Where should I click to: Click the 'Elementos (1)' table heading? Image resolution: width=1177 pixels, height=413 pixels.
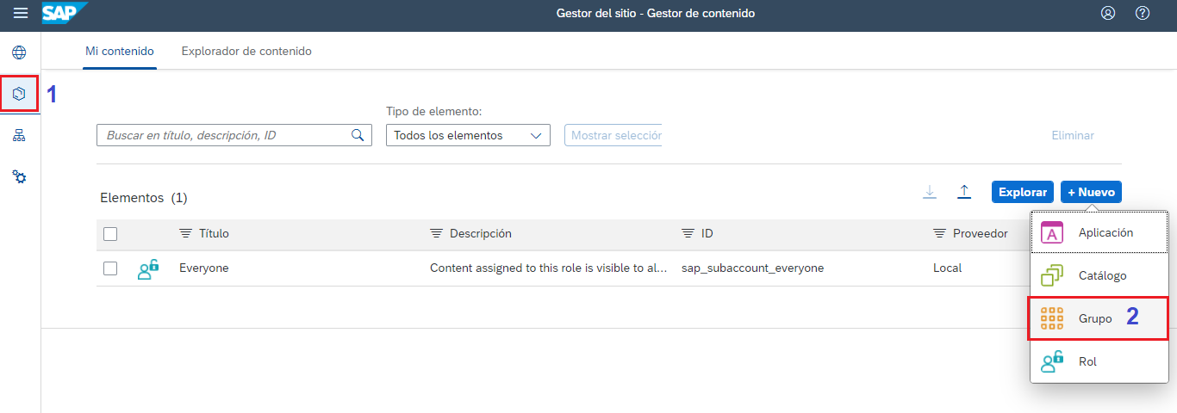coord(144,198)
